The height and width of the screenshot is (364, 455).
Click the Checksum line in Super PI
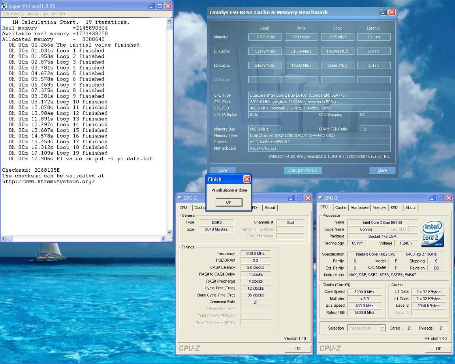click(31, 170)
